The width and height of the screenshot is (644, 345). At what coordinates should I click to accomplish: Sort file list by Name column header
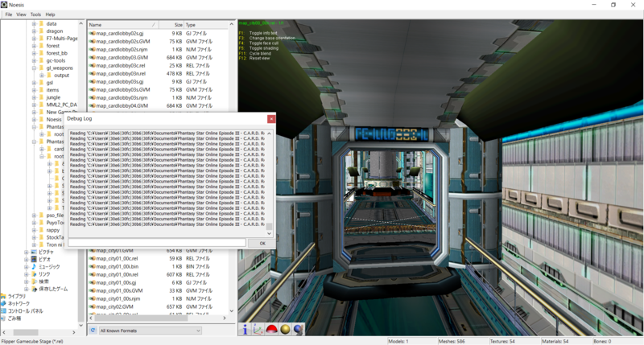coord(123,25)
